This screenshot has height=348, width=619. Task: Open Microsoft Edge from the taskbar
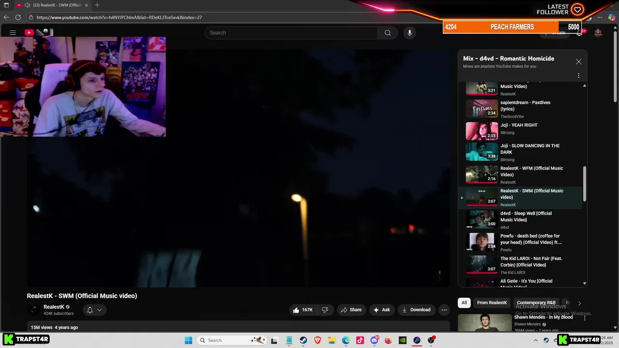(346, 340)
